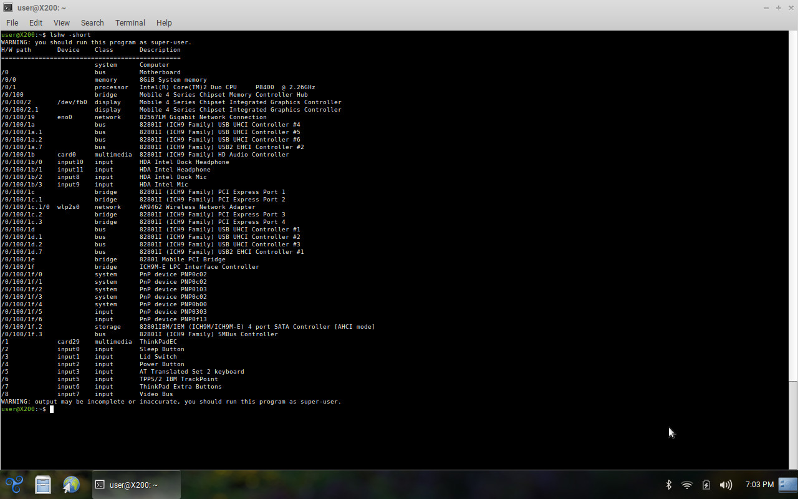This screenshot has width=798, height=499.
Task: Click the final 'output may be incomplete' warning
Action: [171, 402]
